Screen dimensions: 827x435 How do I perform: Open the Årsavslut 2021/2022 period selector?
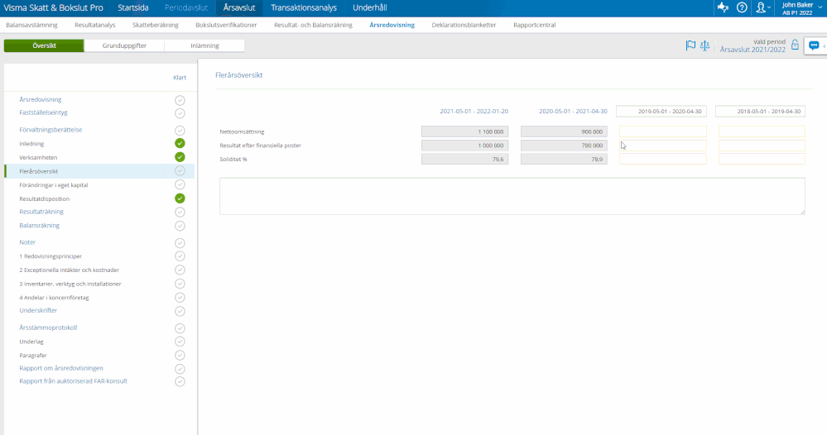click(x=752, y=50)
